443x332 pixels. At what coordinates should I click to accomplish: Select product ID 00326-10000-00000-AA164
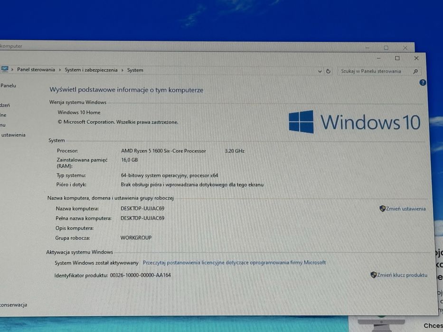click(141, 275)
